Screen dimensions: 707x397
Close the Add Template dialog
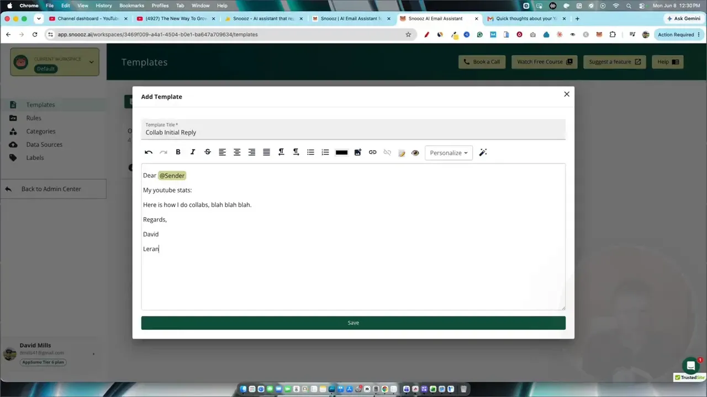coord(567,94)
